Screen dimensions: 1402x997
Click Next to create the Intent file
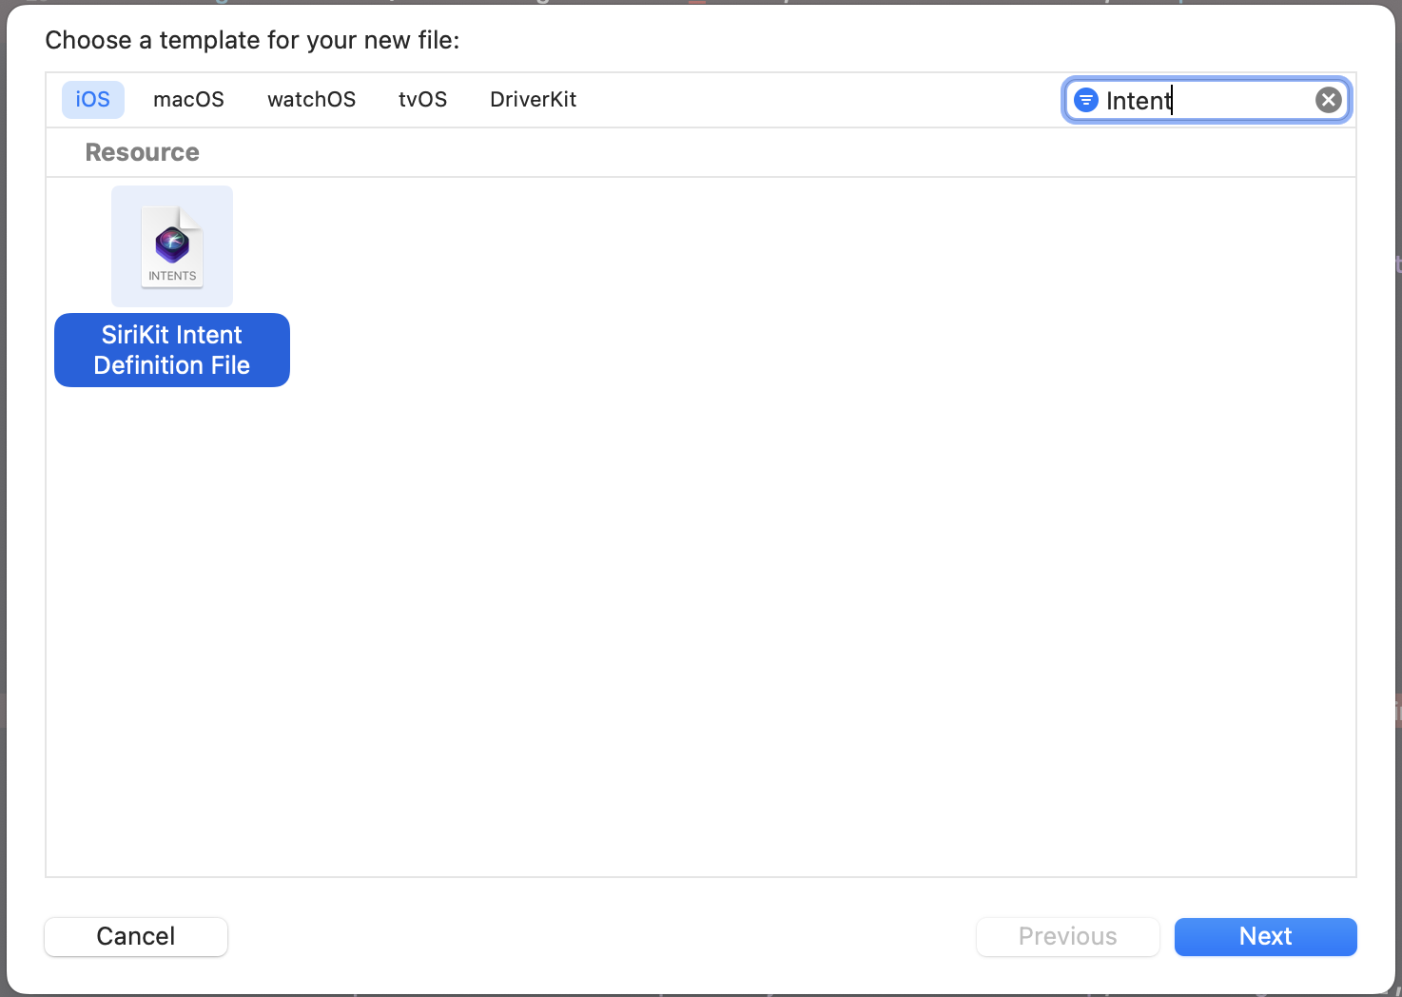click(1265, 936)
